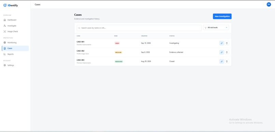The image size is (275, 132).
Task: Click the MEDIUM risk badge
Action: click(x=118, y=52)
